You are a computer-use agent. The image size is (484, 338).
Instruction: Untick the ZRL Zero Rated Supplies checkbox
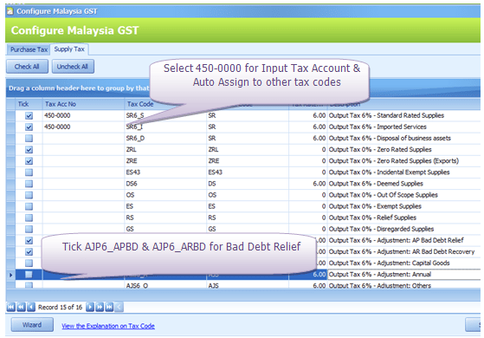[x=29, y=150]
